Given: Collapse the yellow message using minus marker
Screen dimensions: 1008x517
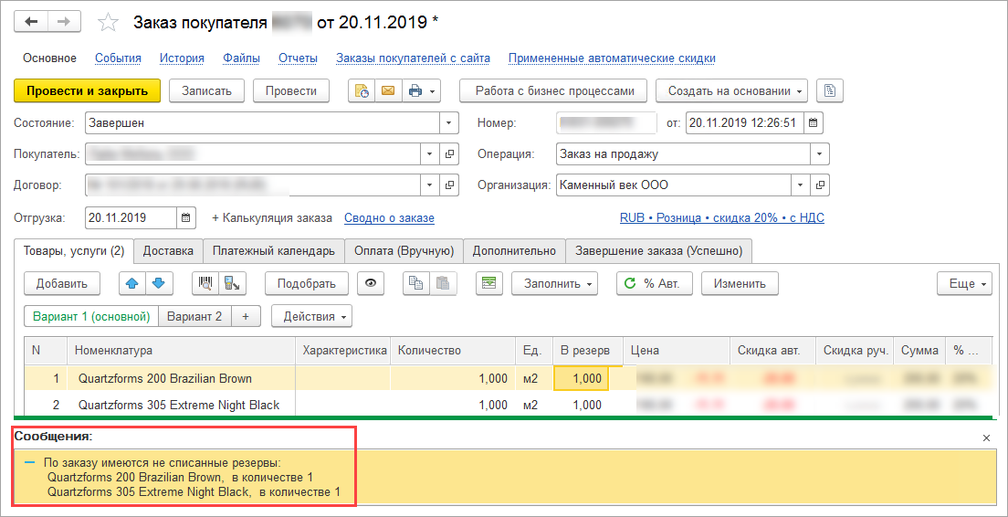Looking at the screenshot, I should 30,462.
